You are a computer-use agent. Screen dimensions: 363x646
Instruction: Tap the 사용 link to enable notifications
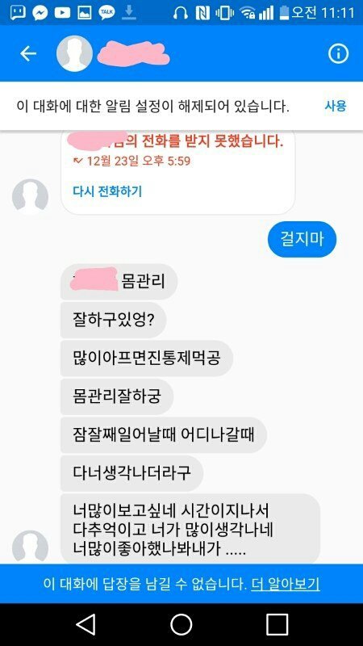coord(336,107)
